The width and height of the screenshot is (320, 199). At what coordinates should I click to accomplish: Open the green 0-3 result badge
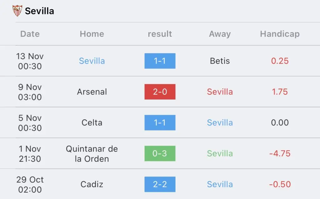[x=160, y=153]
